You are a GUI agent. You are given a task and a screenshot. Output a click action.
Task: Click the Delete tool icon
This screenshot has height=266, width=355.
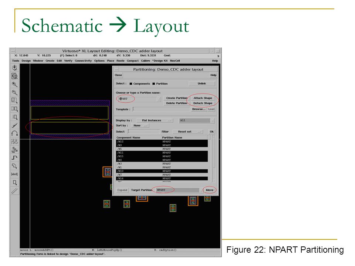pyautogui.click(x=14, y=125)
